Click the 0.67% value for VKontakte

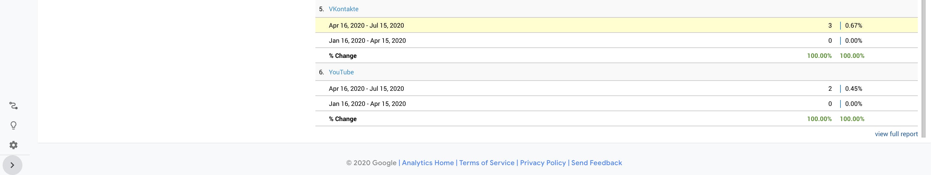point(853,25)
